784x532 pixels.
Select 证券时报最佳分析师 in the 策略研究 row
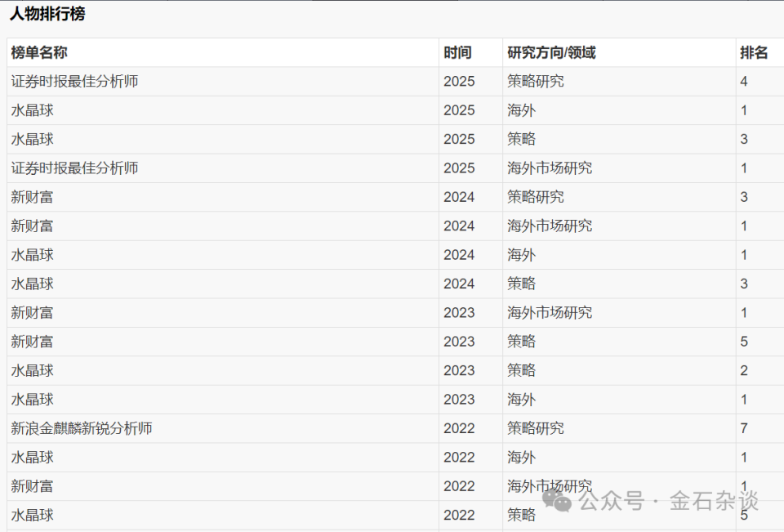coord(74,82)
